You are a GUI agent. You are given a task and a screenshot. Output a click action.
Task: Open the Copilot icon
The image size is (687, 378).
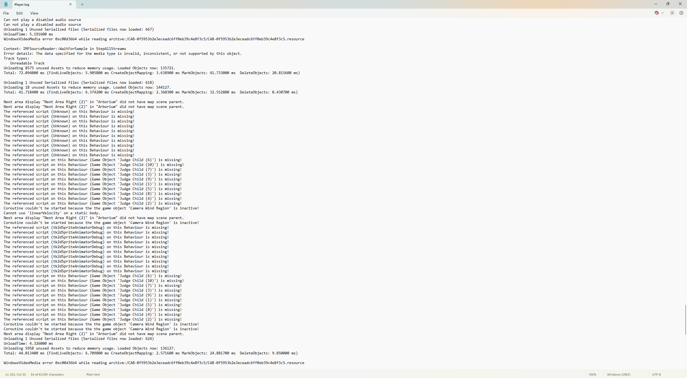click(656, 13)
